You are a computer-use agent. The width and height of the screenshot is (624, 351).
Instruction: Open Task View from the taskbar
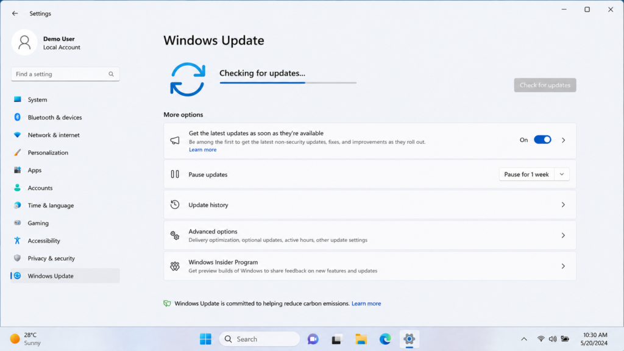click(336, 339)
